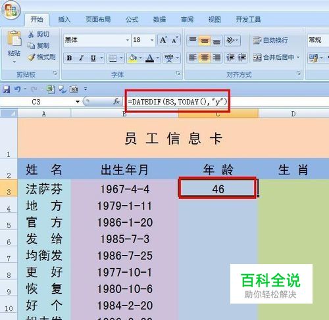Switch to 页面布局 Page Layout tab
Image resolution: width=329 pixels, height=320 pixels.
click(98, 20)
